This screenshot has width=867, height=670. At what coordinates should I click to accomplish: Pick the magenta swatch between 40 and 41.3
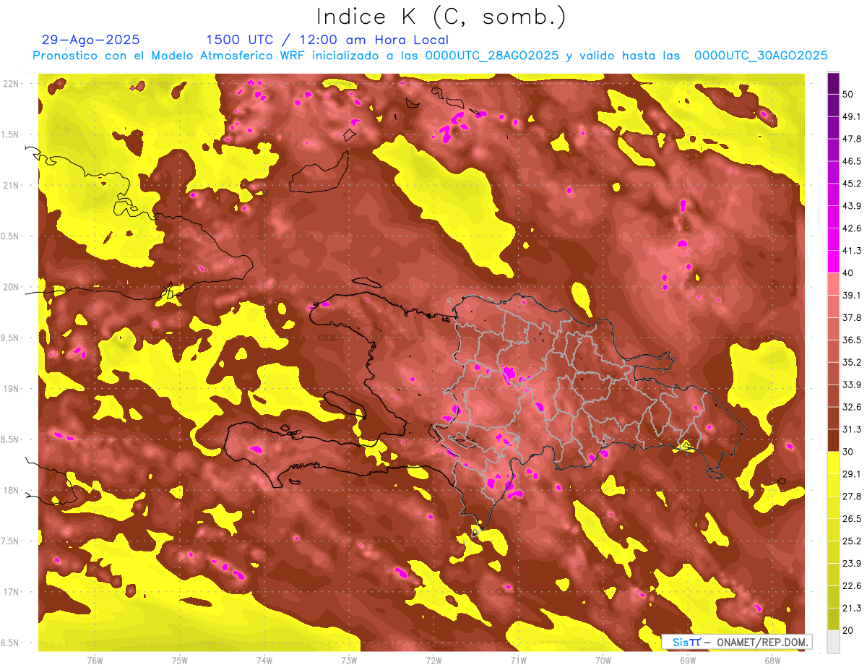[833, 262]
